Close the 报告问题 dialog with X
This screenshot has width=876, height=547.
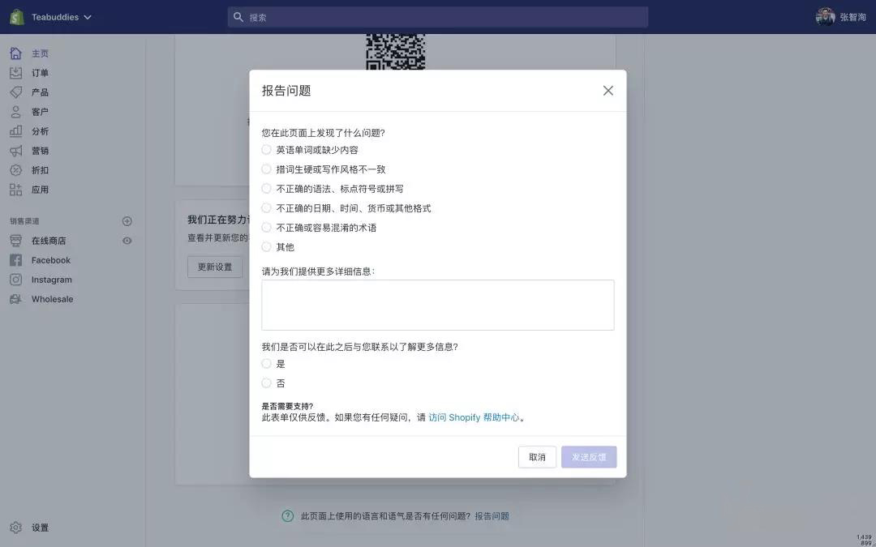click(x=608, y=91)
